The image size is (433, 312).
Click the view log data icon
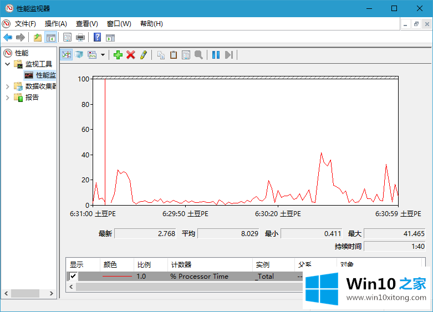79,55
